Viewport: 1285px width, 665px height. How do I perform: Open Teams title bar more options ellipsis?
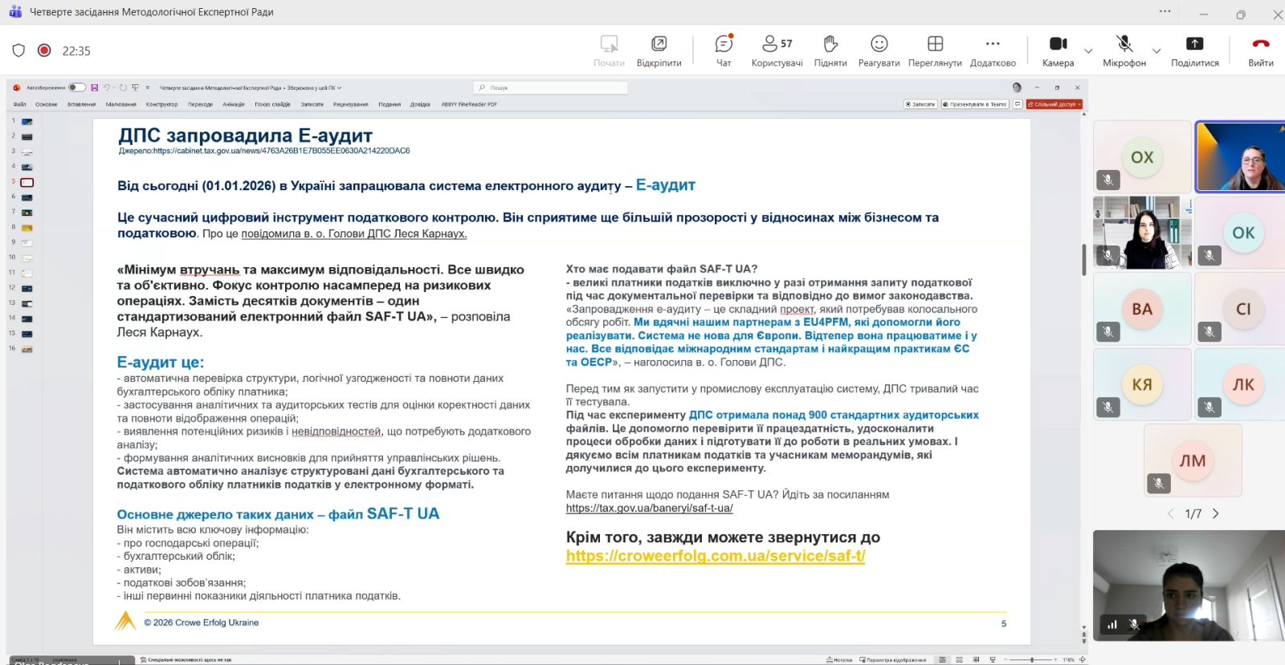pyautogui.click(x=1165, y=12)
